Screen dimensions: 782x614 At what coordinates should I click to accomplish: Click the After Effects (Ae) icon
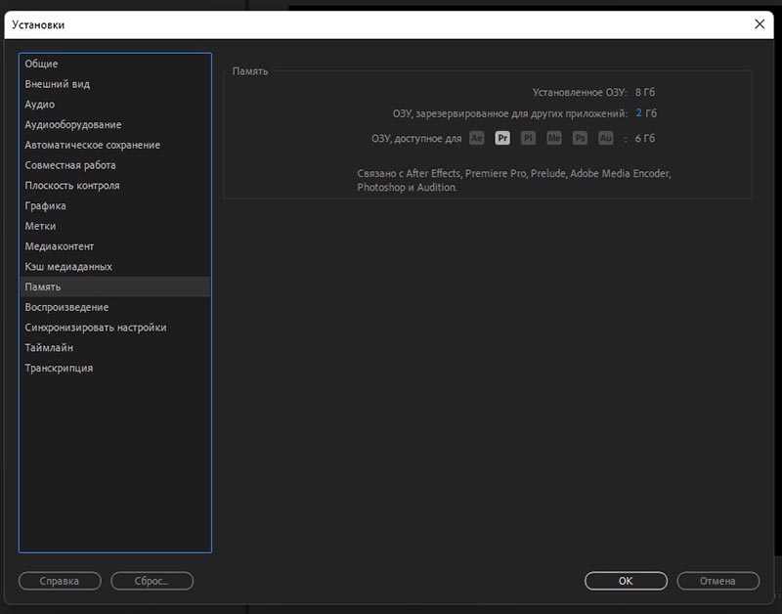pyautogui.click(x=476, y=139)
